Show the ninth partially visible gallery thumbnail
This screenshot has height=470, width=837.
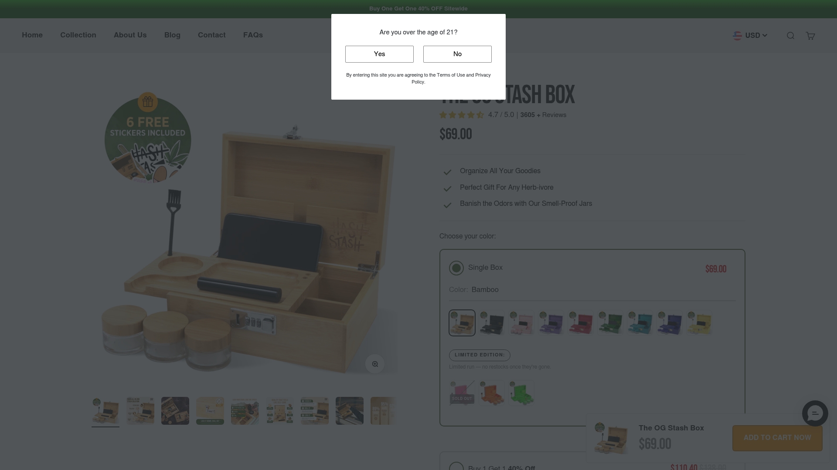click(384, 411)
